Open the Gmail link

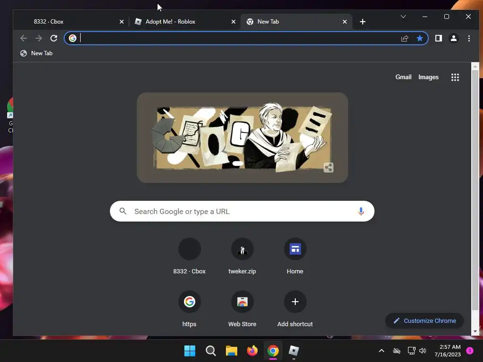pos(404,77)
